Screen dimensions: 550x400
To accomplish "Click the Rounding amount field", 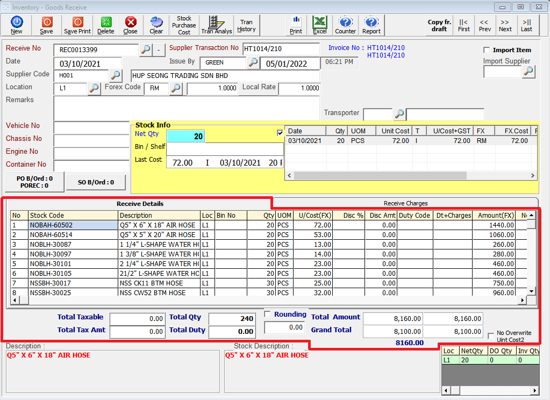I will point(284,327).
